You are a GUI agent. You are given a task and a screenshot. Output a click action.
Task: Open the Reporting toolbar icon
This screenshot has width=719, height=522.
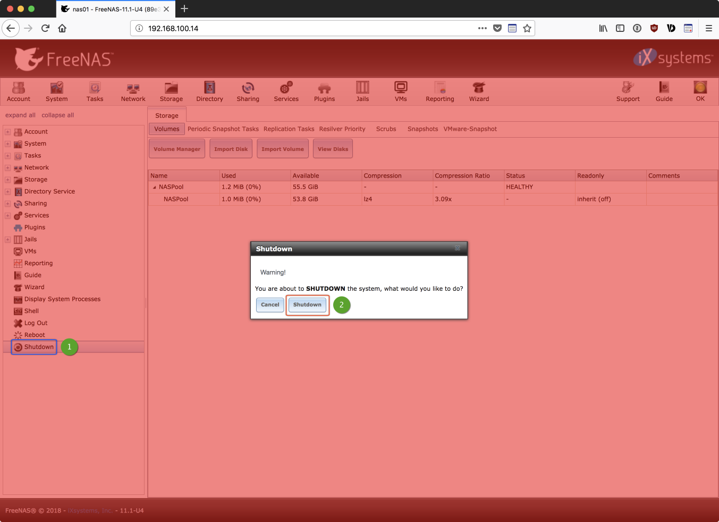tap(439, 91)
